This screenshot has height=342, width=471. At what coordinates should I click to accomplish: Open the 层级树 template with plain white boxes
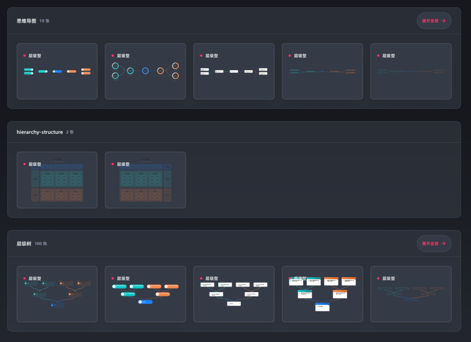coord(234,294)
